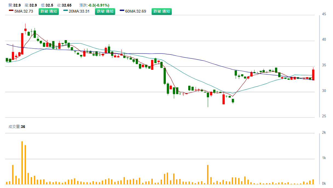Click the 開:32.9 opening price value
The width and height of the screenshot is (333, 188).
15,5
